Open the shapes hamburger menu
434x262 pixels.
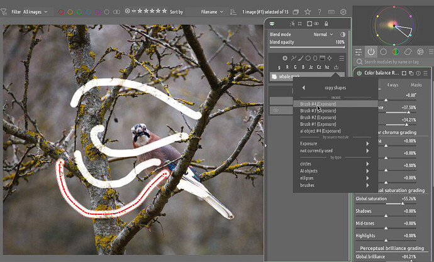[342, 58]
